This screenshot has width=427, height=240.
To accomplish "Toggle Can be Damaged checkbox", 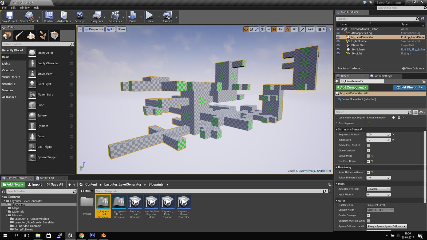I will (x=368, y=215).
